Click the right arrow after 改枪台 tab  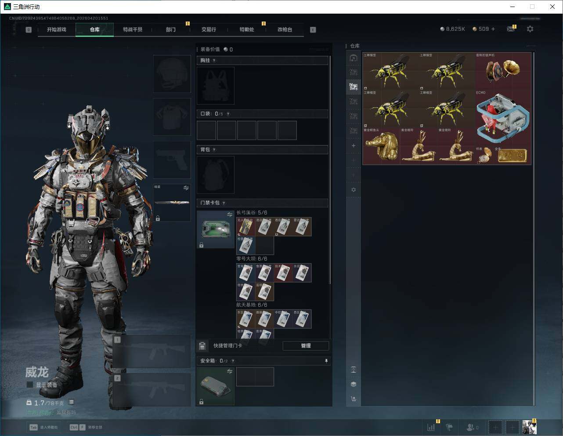click(x=313, y=30)
